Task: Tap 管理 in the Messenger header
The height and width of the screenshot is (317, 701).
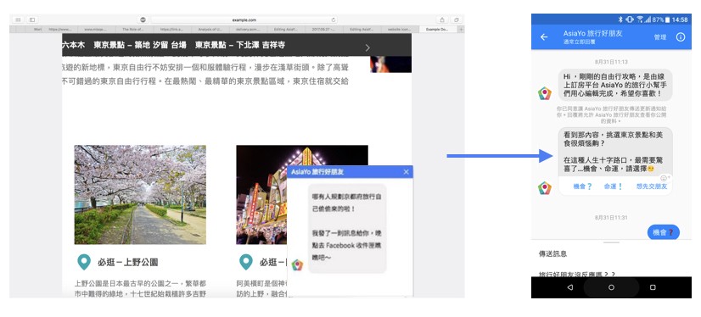Action: click(660, 37)
